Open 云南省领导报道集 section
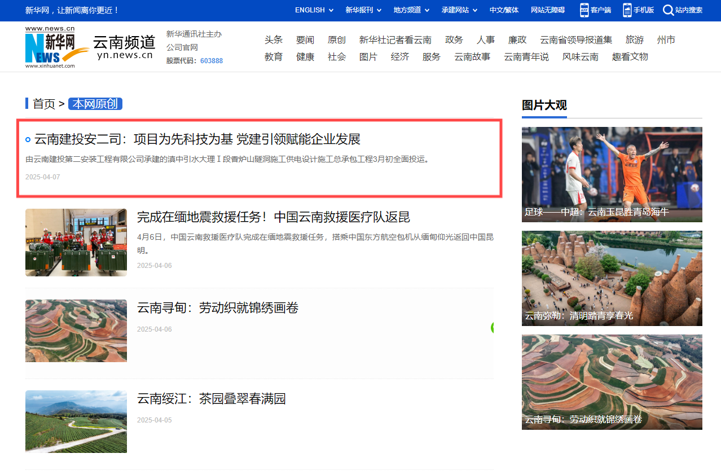The height and width of the screenshot is (471, 721). (x=576, y=40)
